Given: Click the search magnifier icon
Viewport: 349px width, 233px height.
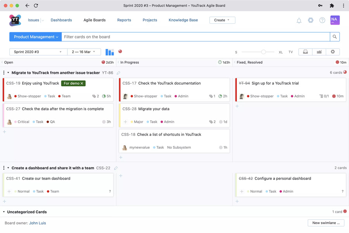Looking at the screenshot, I should click(x=335, y=37).
